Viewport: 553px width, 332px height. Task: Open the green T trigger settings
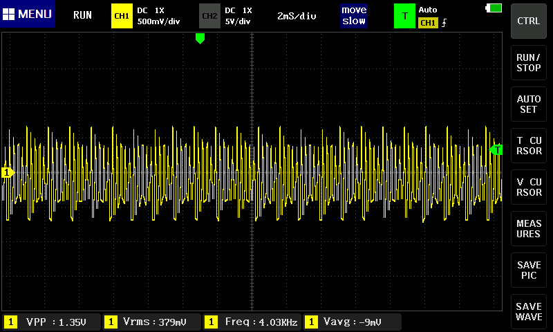404,16
